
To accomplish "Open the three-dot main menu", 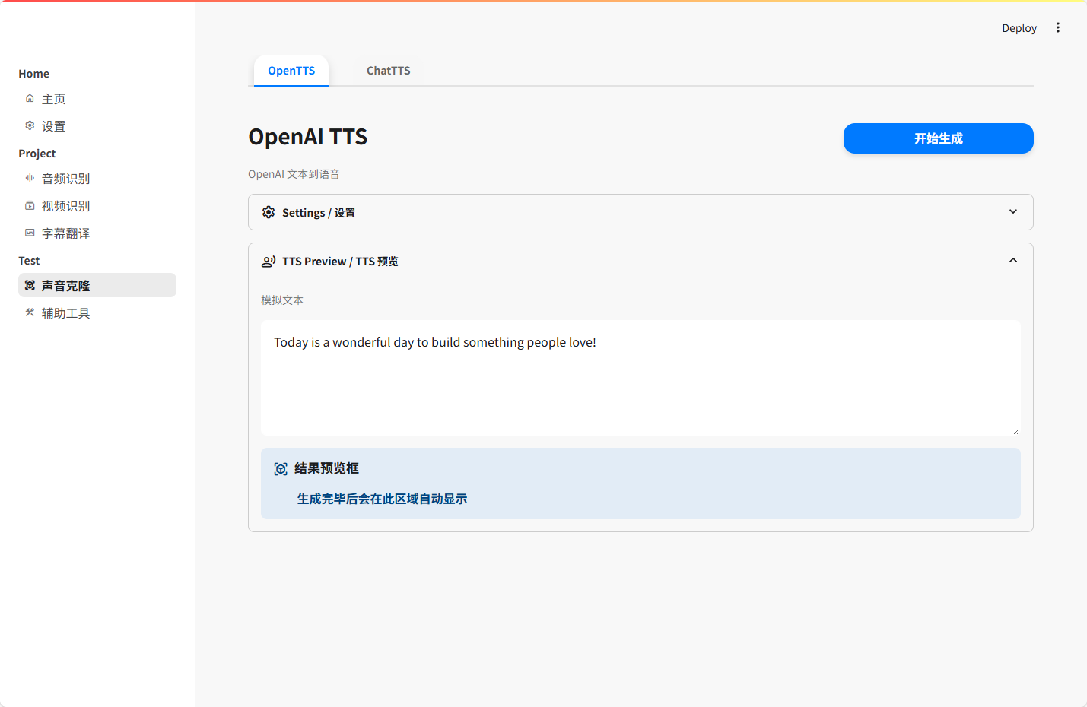I will (1058, 28).
